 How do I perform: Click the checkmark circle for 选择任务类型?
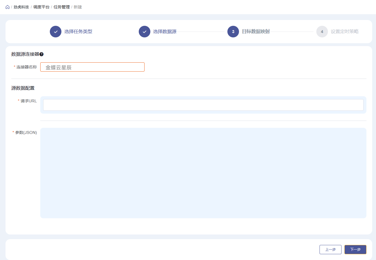tap(56, 32)
